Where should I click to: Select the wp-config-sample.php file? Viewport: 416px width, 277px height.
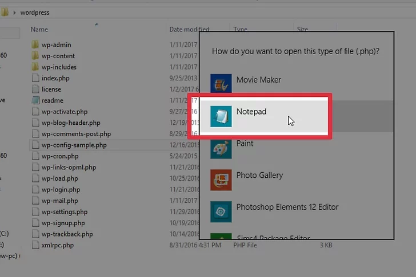click(74, 145)
